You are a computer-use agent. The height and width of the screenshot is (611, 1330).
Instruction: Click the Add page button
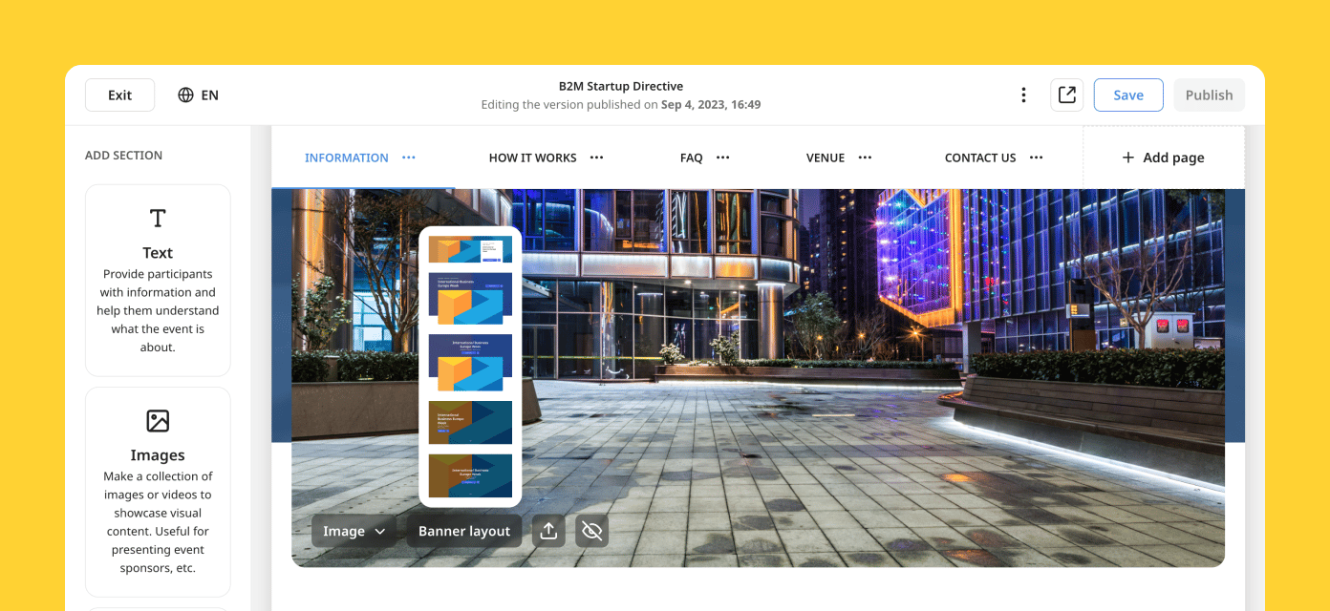[1163, 158]
